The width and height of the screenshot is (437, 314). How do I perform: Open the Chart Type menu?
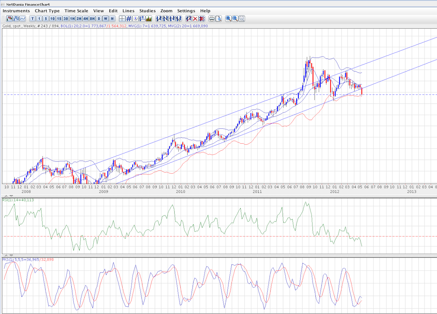[x=47, y=11]
